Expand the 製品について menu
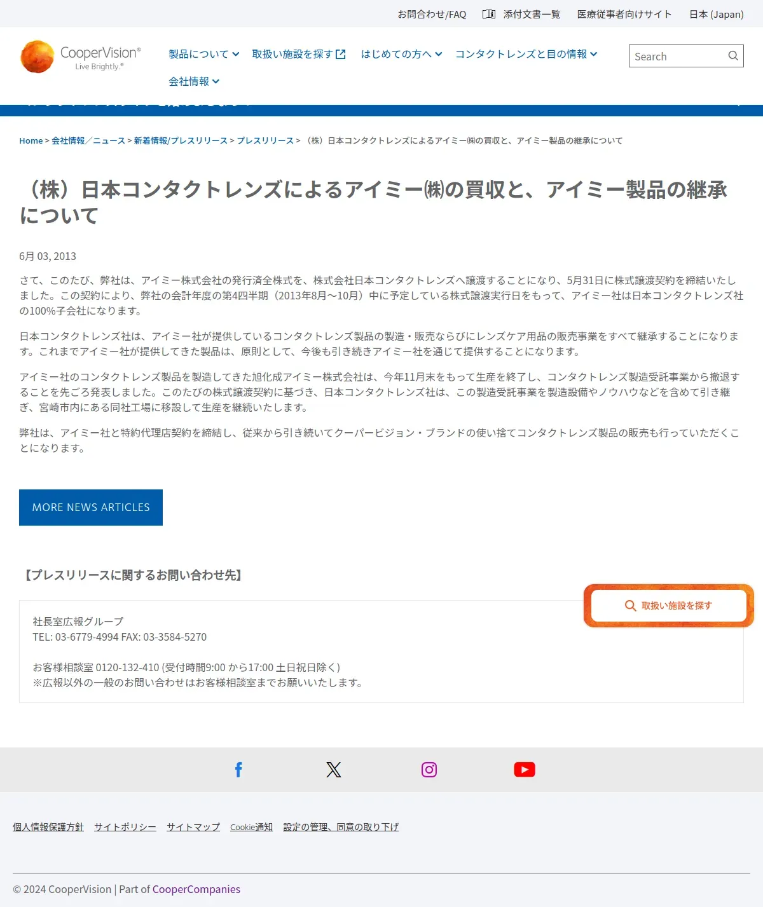 (x=204, y=54)
